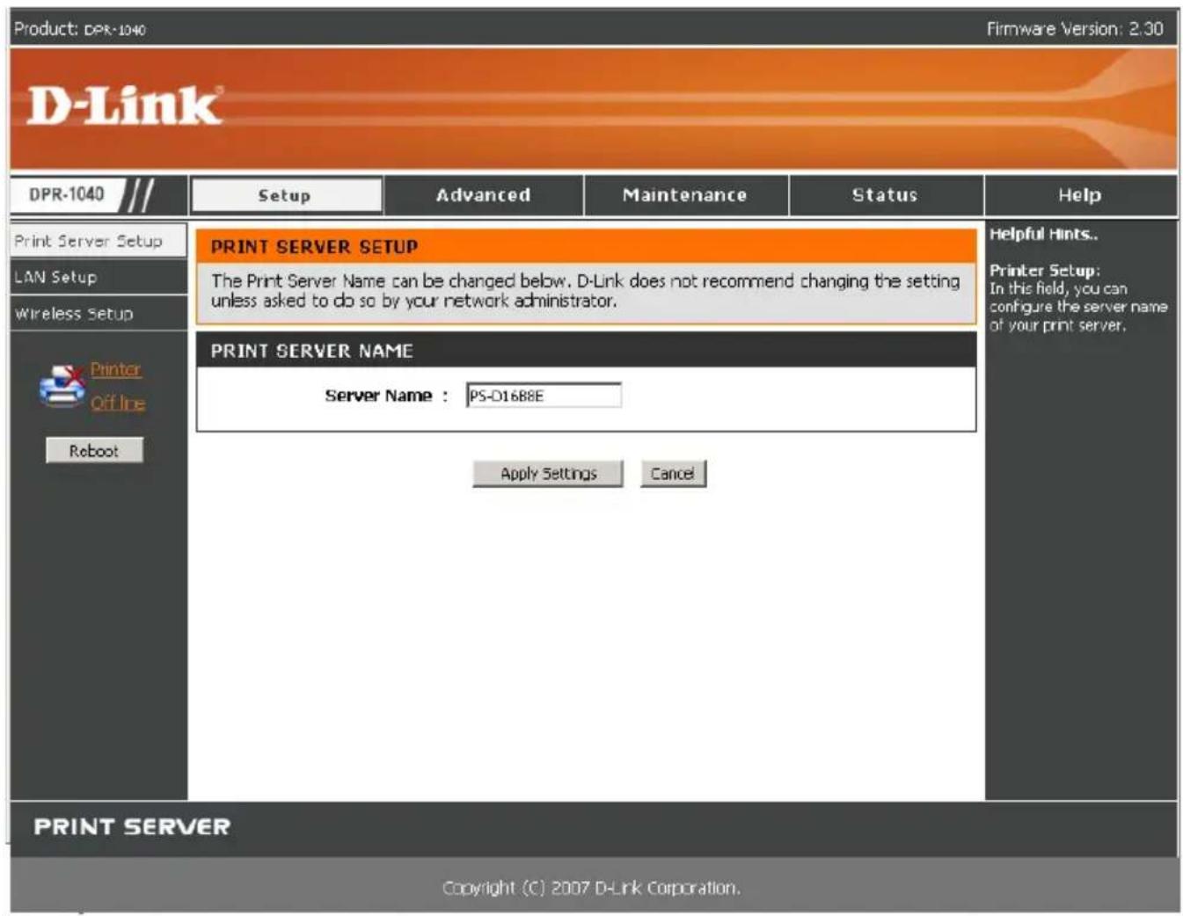
Task: Click the copyright 2007 D-Link text
Action: tap(591, 888)
